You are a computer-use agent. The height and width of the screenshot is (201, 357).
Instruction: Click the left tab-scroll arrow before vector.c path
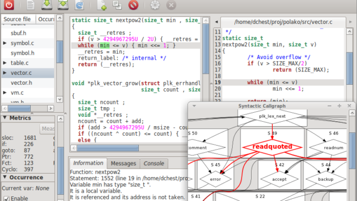point(216,22)
